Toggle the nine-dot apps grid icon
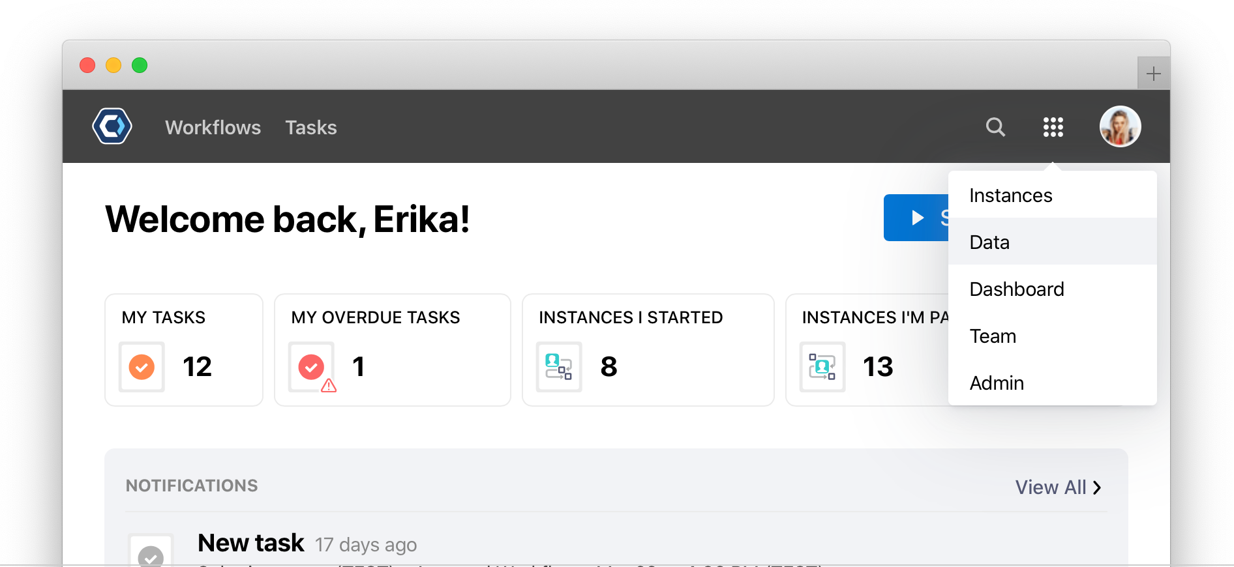Viewport: 1234px width, 567px height. [x=1053, y=127]
